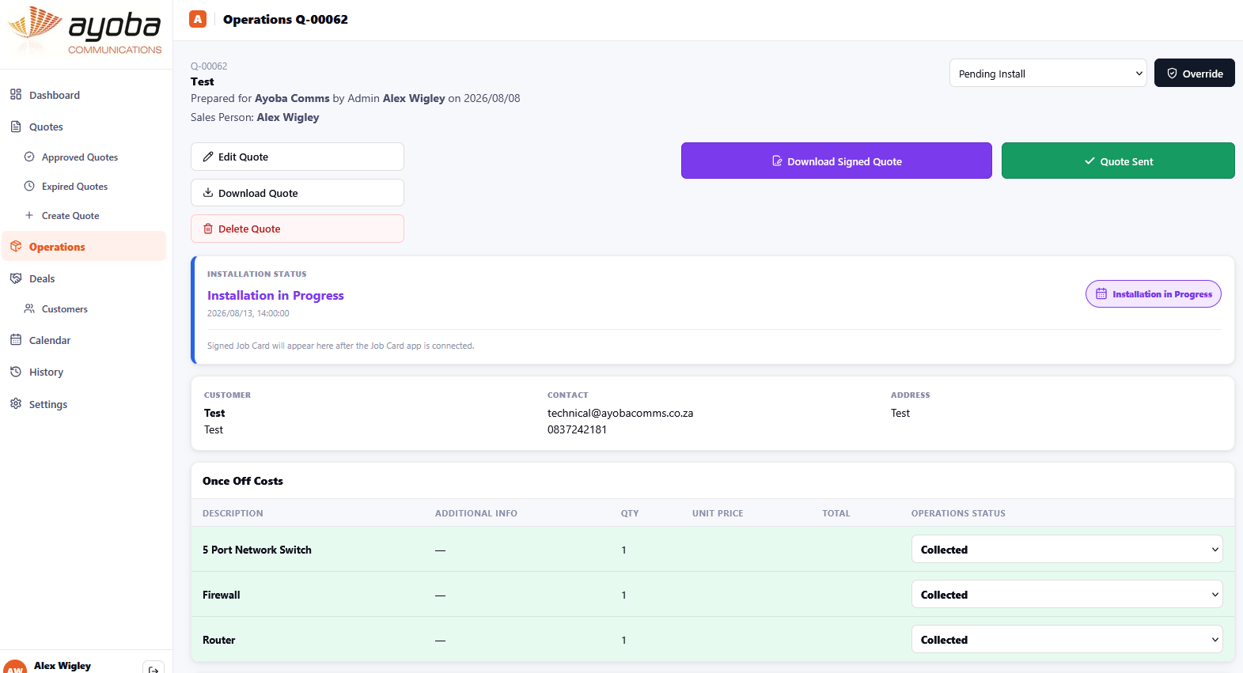Click the Operations Status column header

point(958,513)
